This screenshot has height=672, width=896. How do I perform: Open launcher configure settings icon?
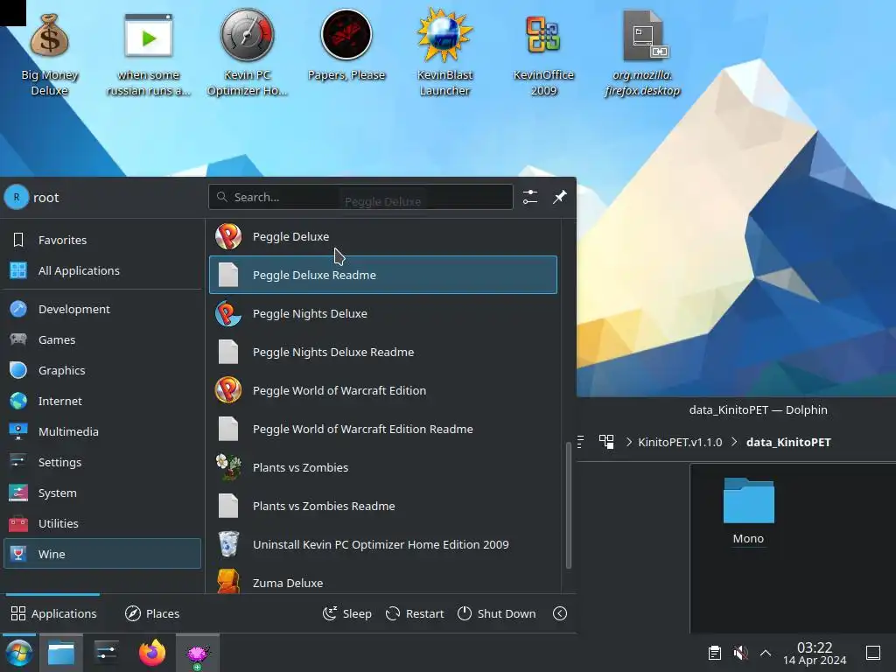click(530, 197)
